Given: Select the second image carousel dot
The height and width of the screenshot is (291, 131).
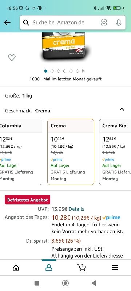Looking at the screenshot, I should tap(52, 71).
